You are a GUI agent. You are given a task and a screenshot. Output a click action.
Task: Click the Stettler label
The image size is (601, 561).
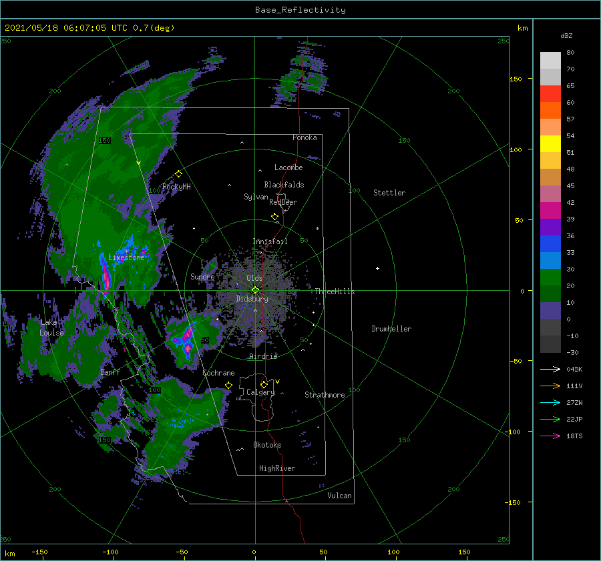[389, 193]
